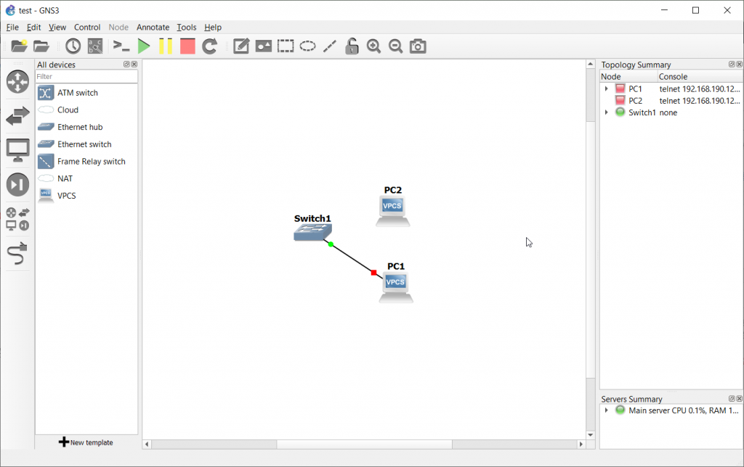
Task: Select the Add a link cable tool
Action: click(x=17, y=253)
